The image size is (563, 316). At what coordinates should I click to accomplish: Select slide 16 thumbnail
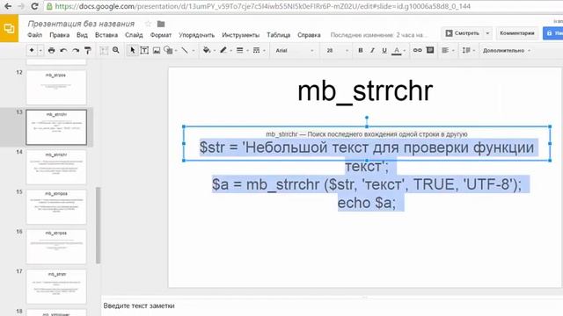click(x=56, y=247)
